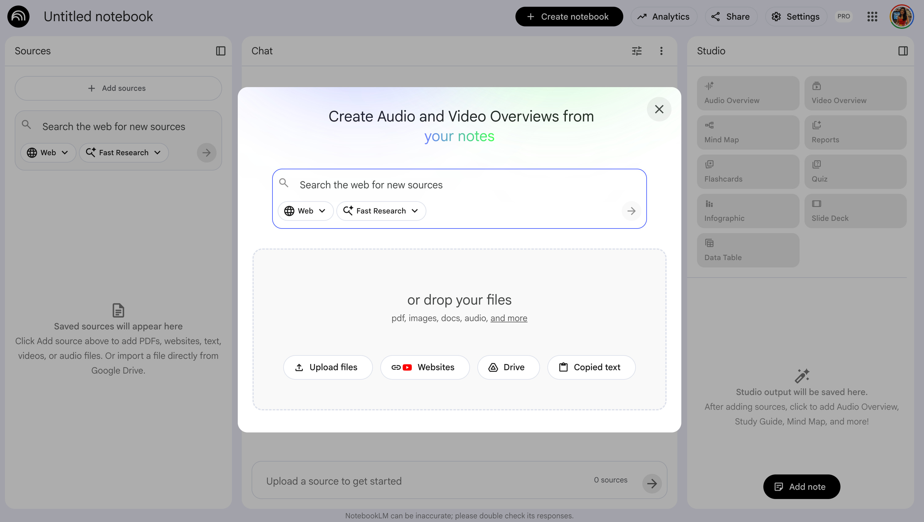Expand the Web dropdown in Sources panel

tap(48, 153)
